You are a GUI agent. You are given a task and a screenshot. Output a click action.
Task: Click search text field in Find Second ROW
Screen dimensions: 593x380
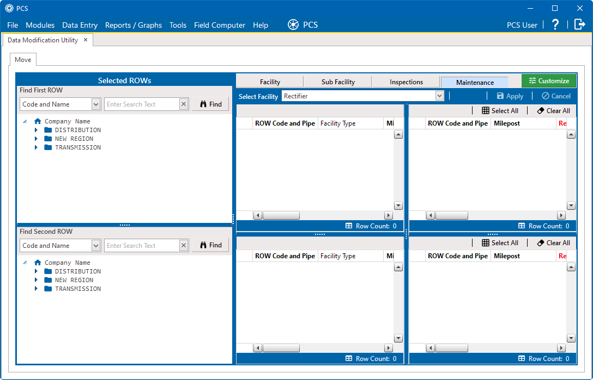tap(142, 246)
